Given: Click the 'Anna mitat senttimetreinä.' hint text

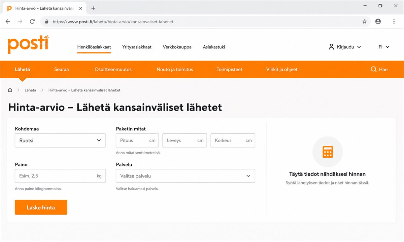Looking at the screenshot, I should [x=138, y=153].
